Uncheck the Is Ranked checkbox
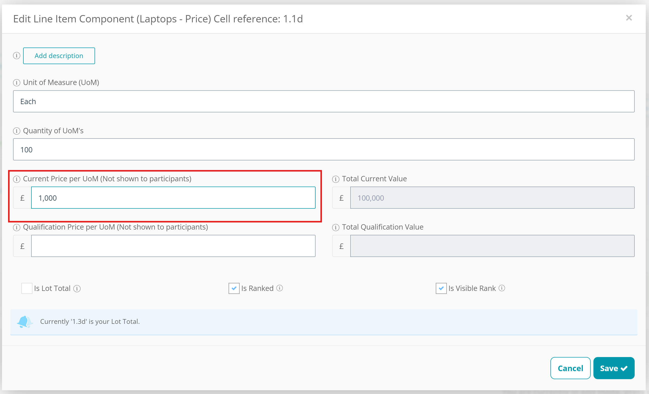Viewport: 649px width, 394px height. coord(234,288)
